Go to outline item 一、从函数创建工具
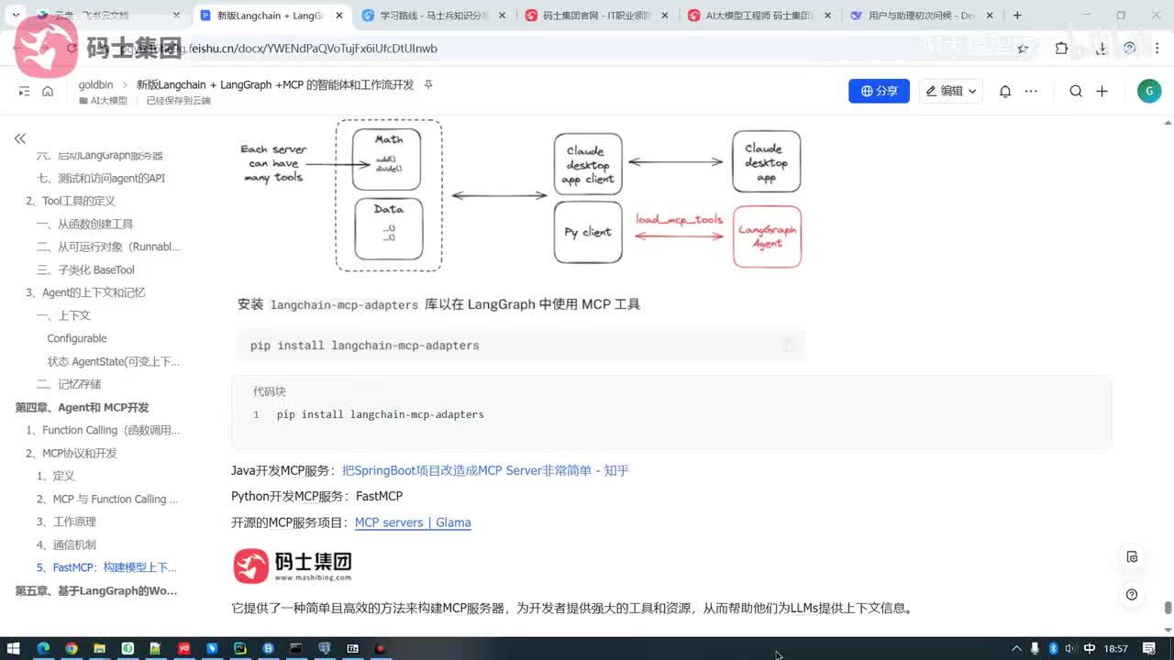This screenshot has width=1174, height=660. tap(84, 224)
